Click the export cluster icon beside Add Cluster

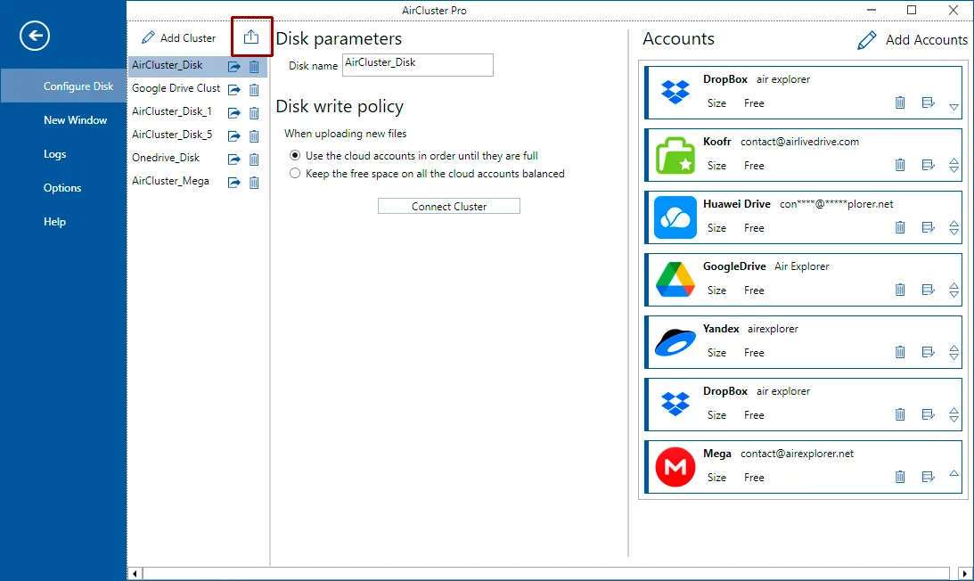pos(251,37)
